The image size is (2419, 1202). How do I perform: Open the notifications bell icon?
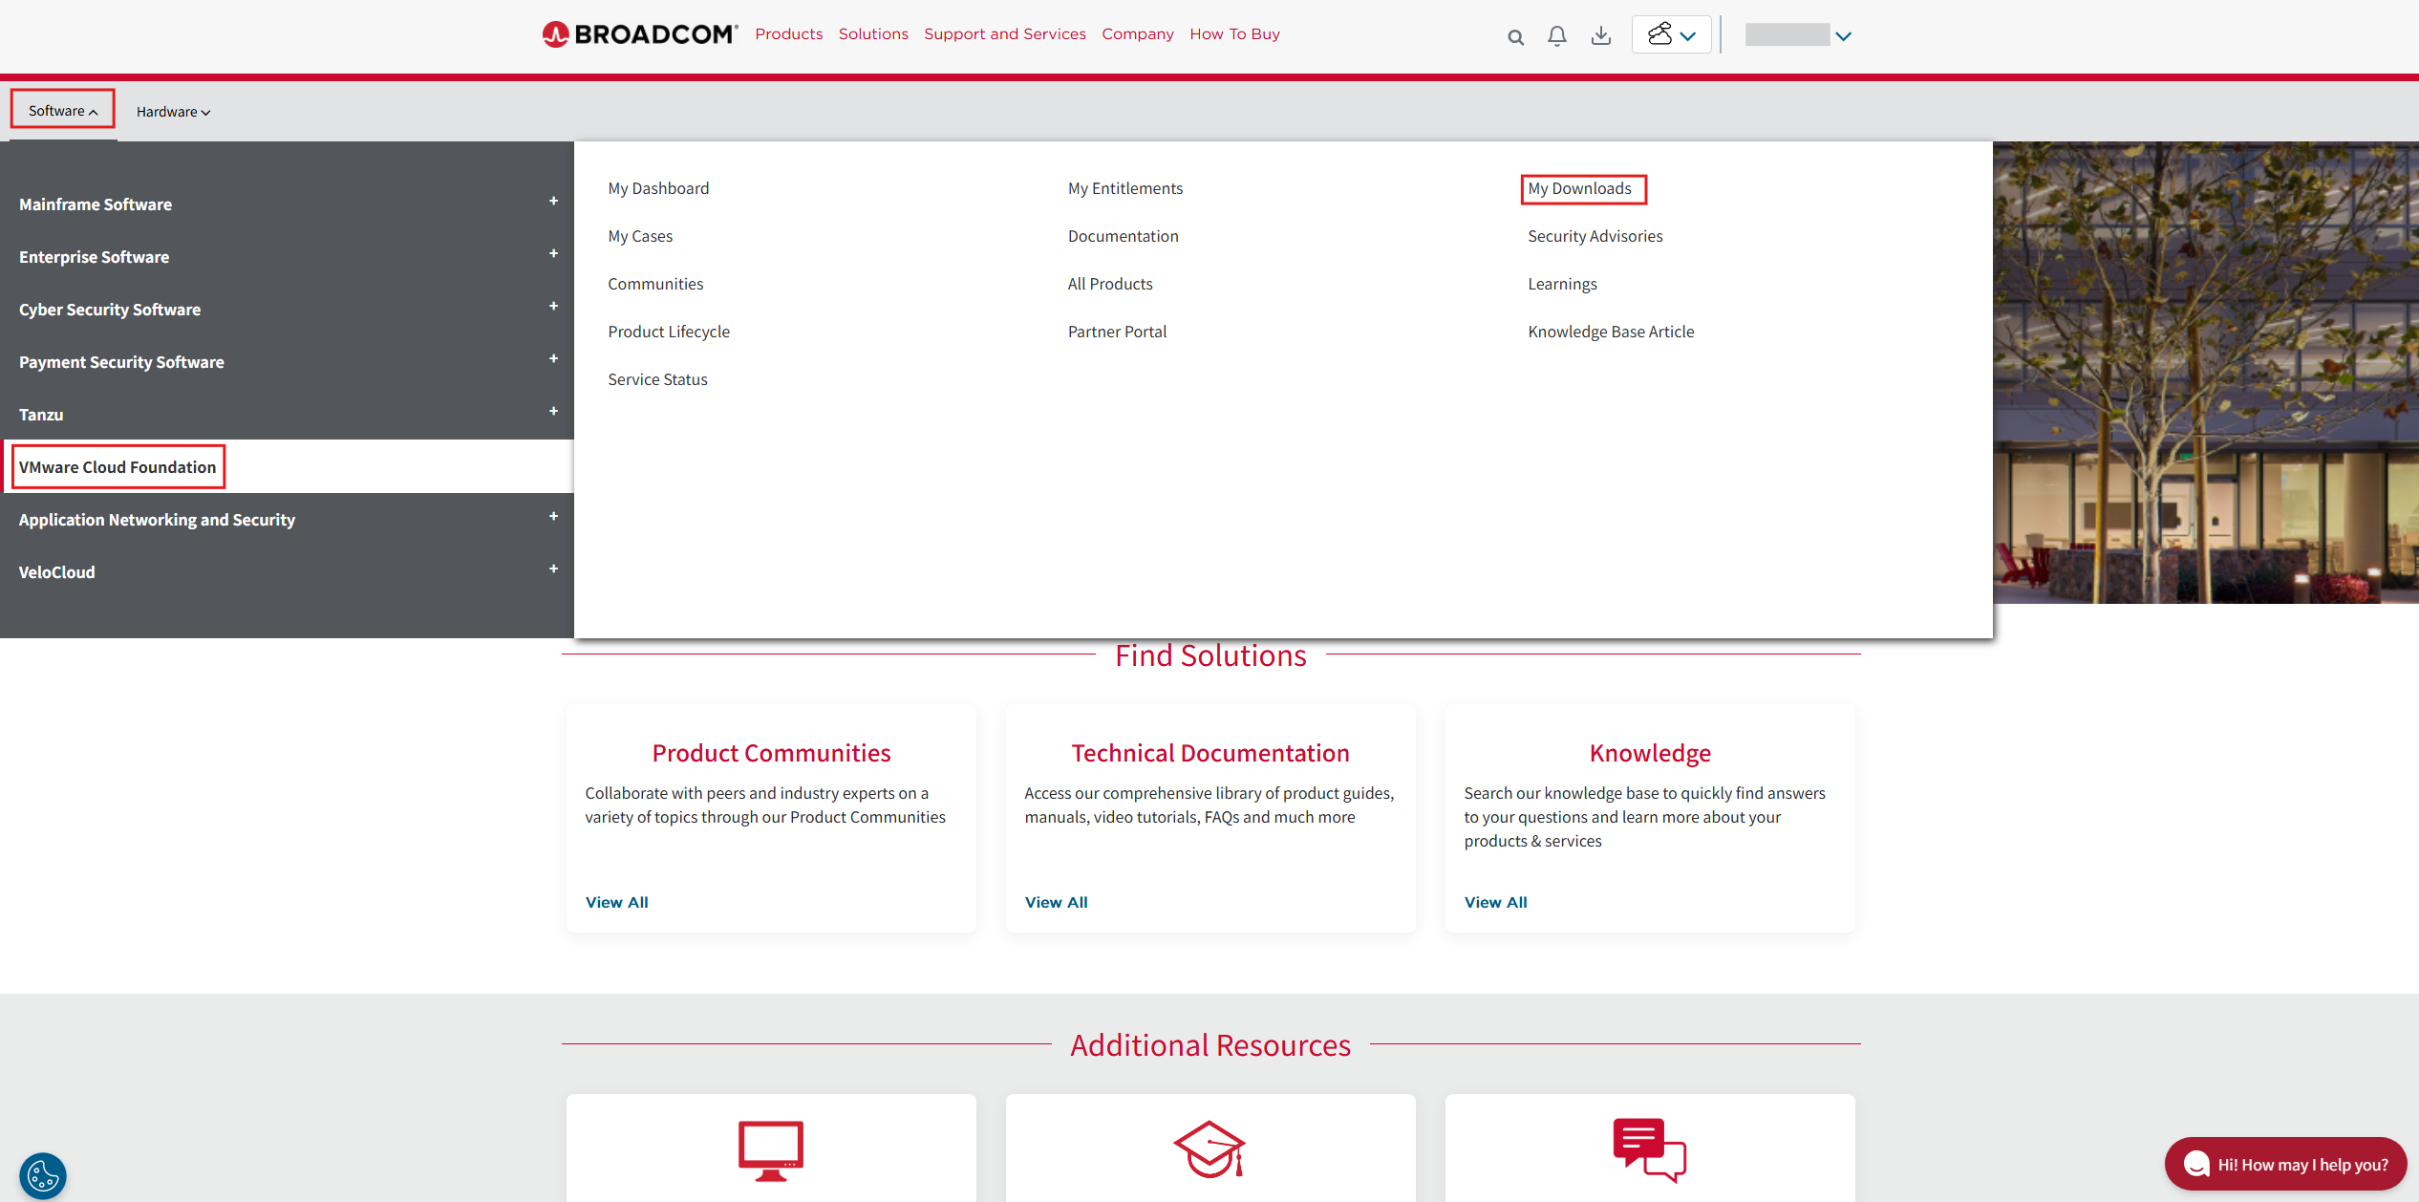point(1557,36)
